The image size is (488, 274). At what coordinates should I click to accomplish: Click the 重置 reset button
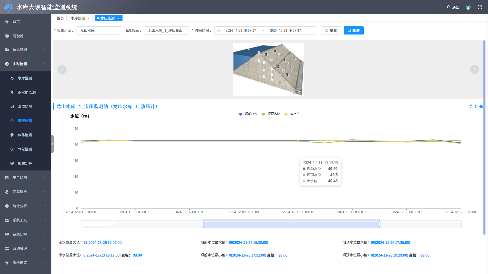click(331, 30)
